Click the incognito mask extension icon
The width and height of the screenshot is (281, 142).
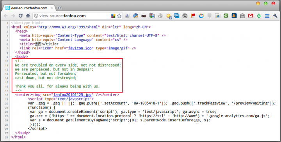(144, 16)
